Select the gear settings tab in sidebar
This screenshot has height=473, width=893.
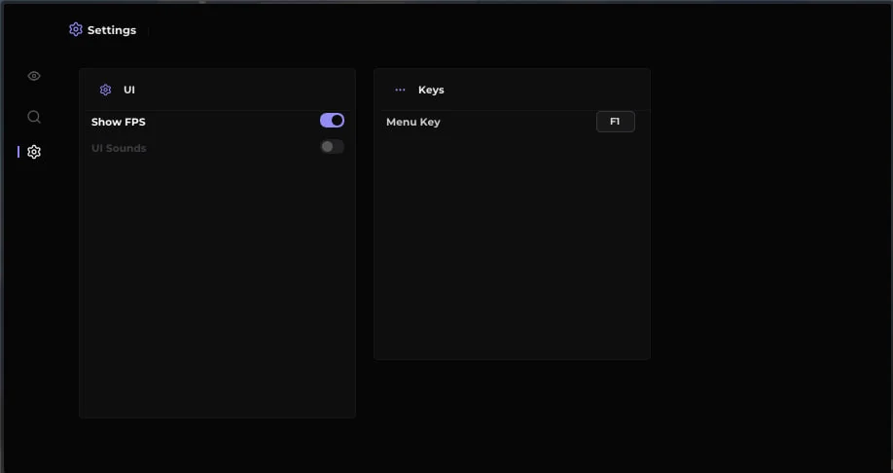pos(34,152)
